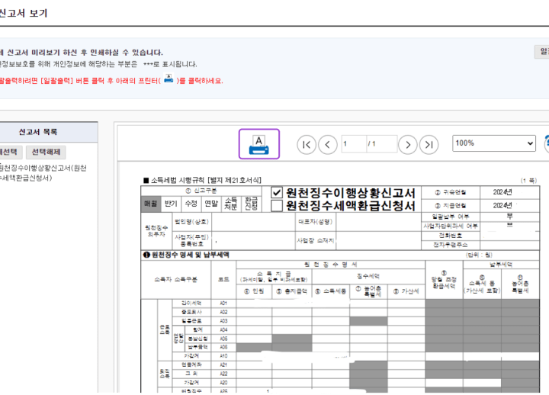Viewport: 549px width, 395px height.
Task: Click the 반기 cell in 신고구분
Action: (x=171, y=204)
